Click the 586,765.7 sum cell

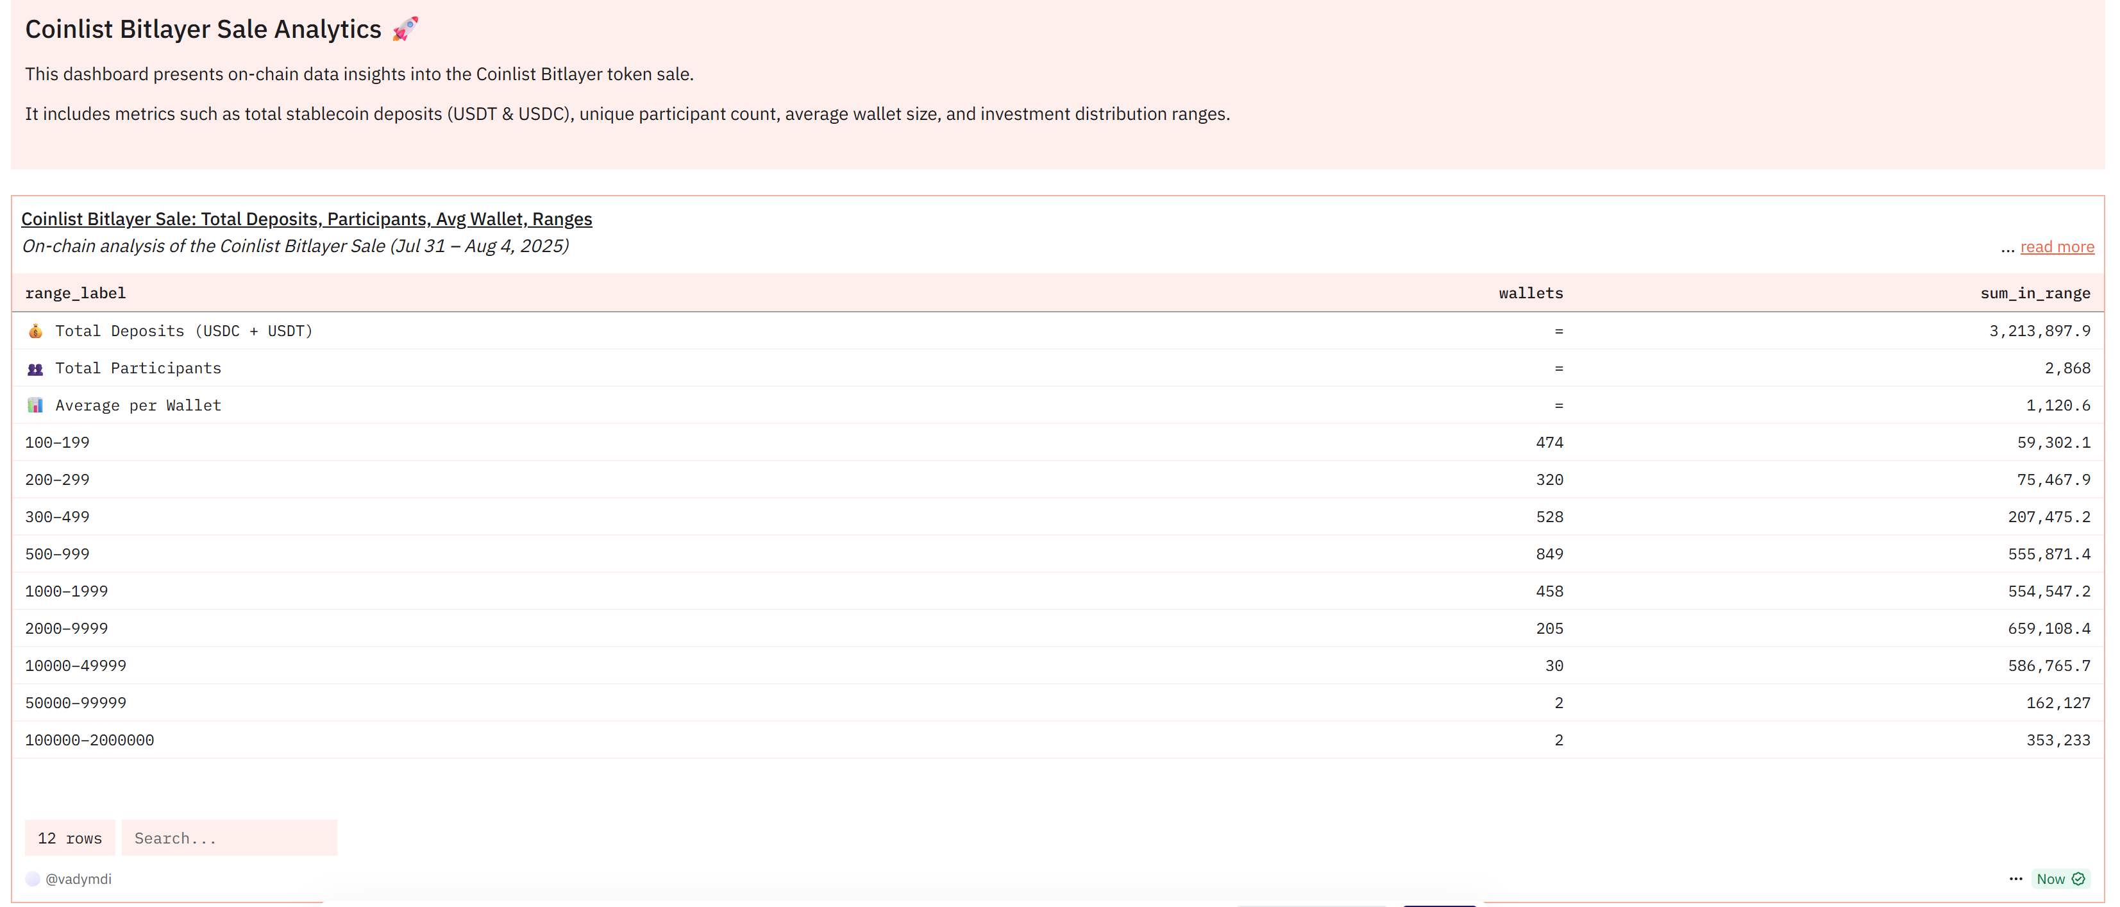click(x=2049, y=665)
